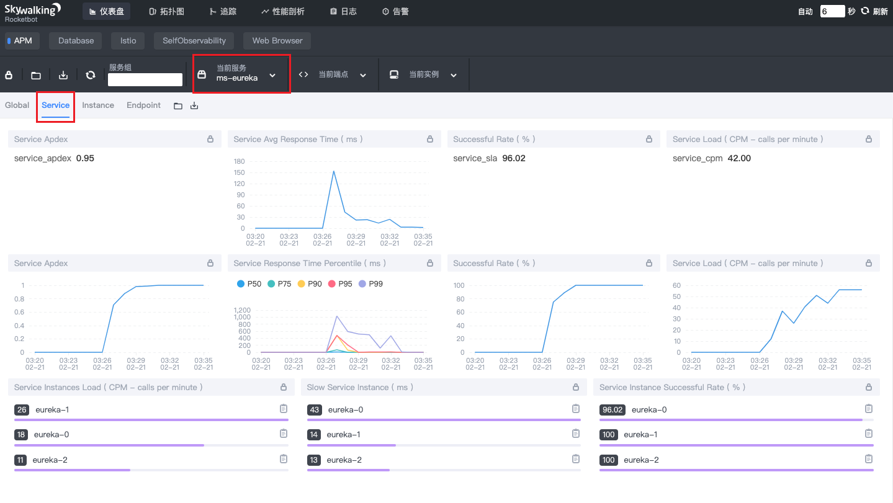Click lock icon on Service Avg Response Time panel
893x503 pixels.
[x=430, y=140]
